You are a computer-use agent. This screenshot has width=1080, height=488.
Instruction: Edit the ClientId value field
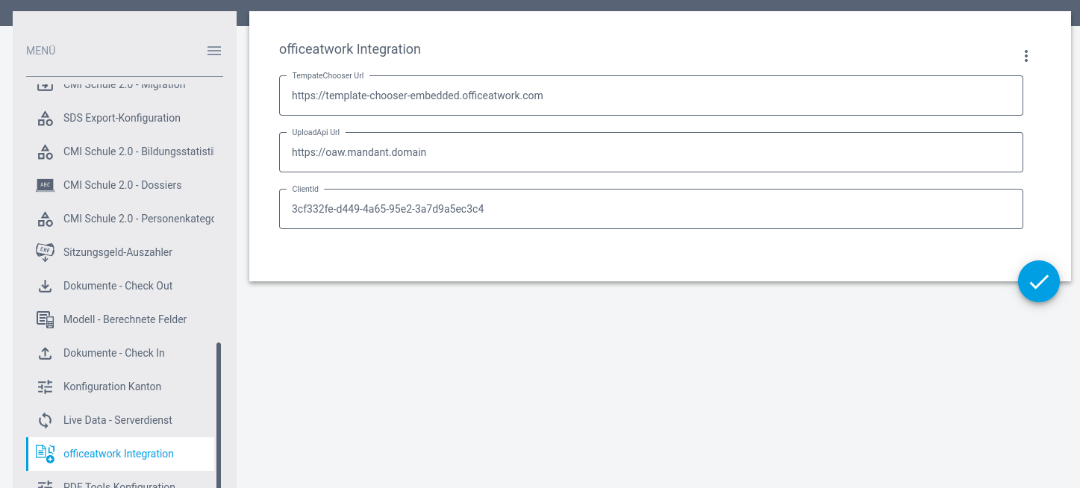pyautogui.click(x=649, y=209)
